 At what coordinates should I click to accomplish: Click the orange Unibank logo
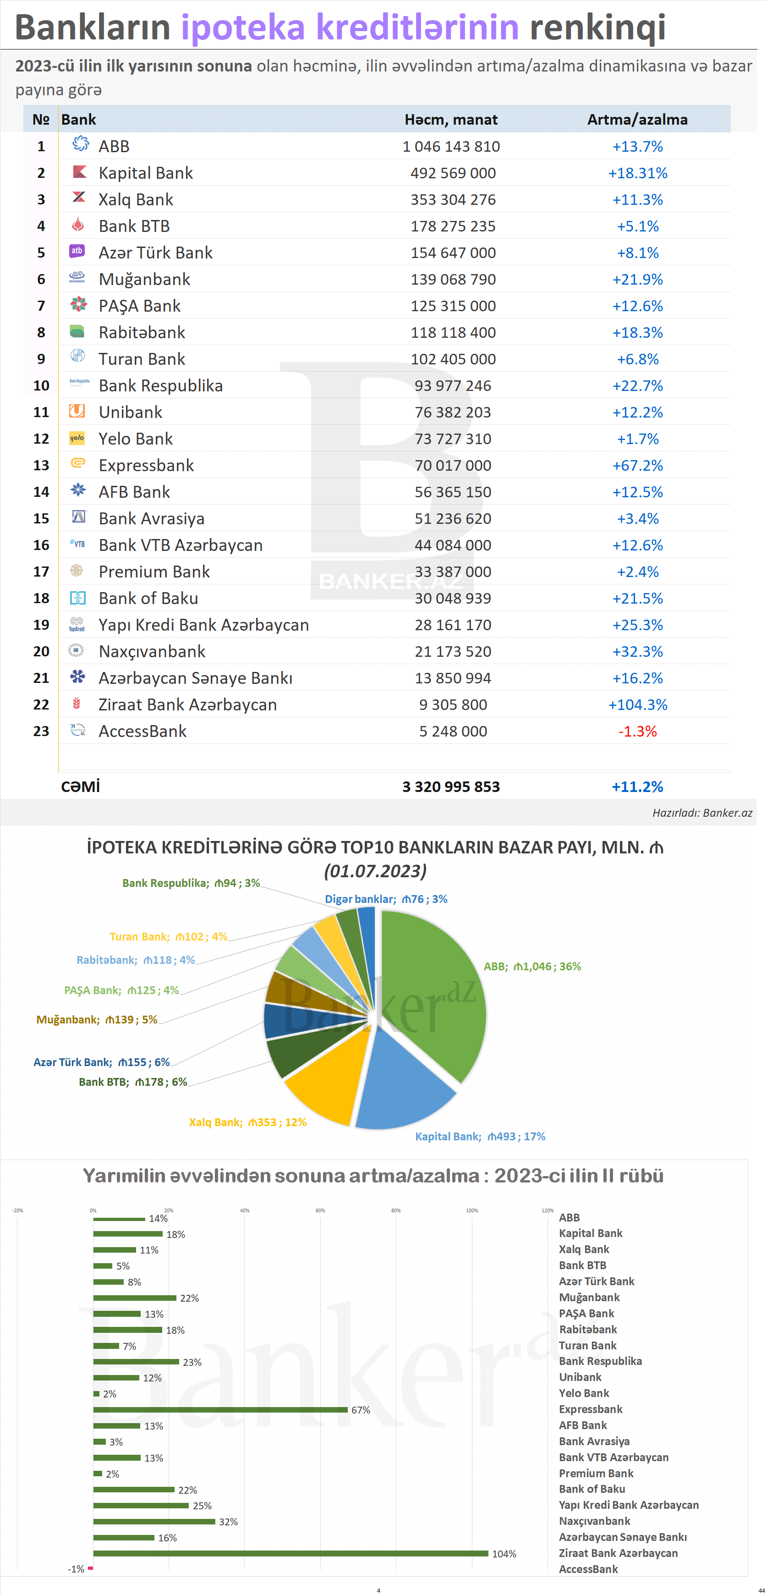pyautogui.click(x=77, y=411)
